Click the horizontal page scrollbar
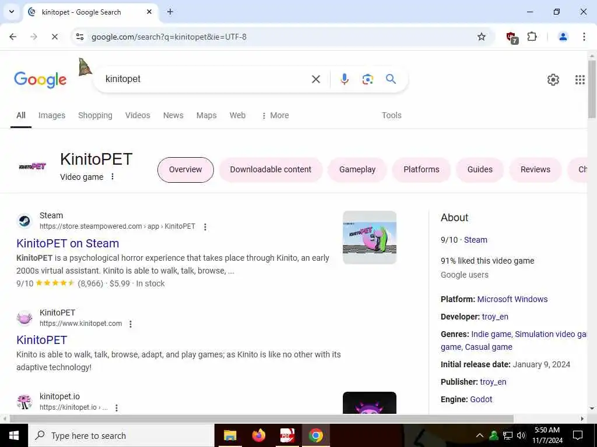 coord(261,418)
